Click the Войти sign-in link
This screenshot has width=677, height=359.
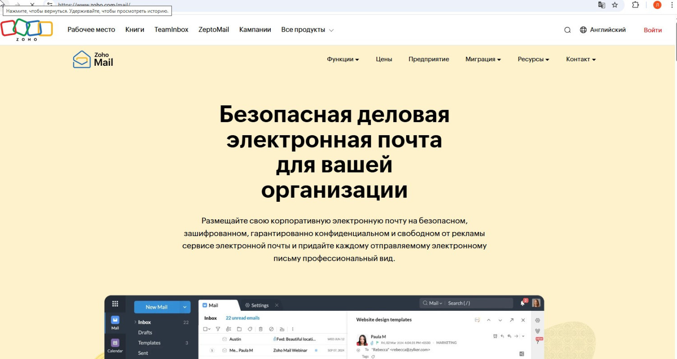(653, 30)
